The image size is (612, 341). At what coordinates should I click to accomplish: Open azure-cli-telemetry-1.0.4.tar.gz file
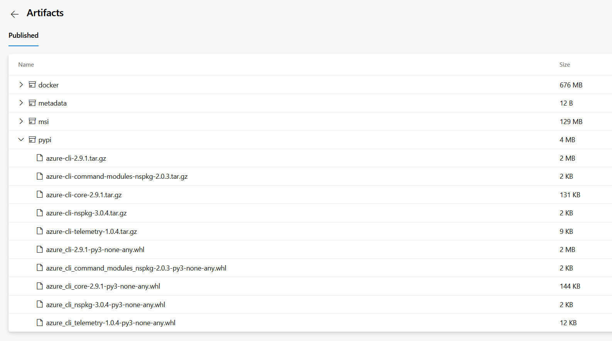[91, 232]
